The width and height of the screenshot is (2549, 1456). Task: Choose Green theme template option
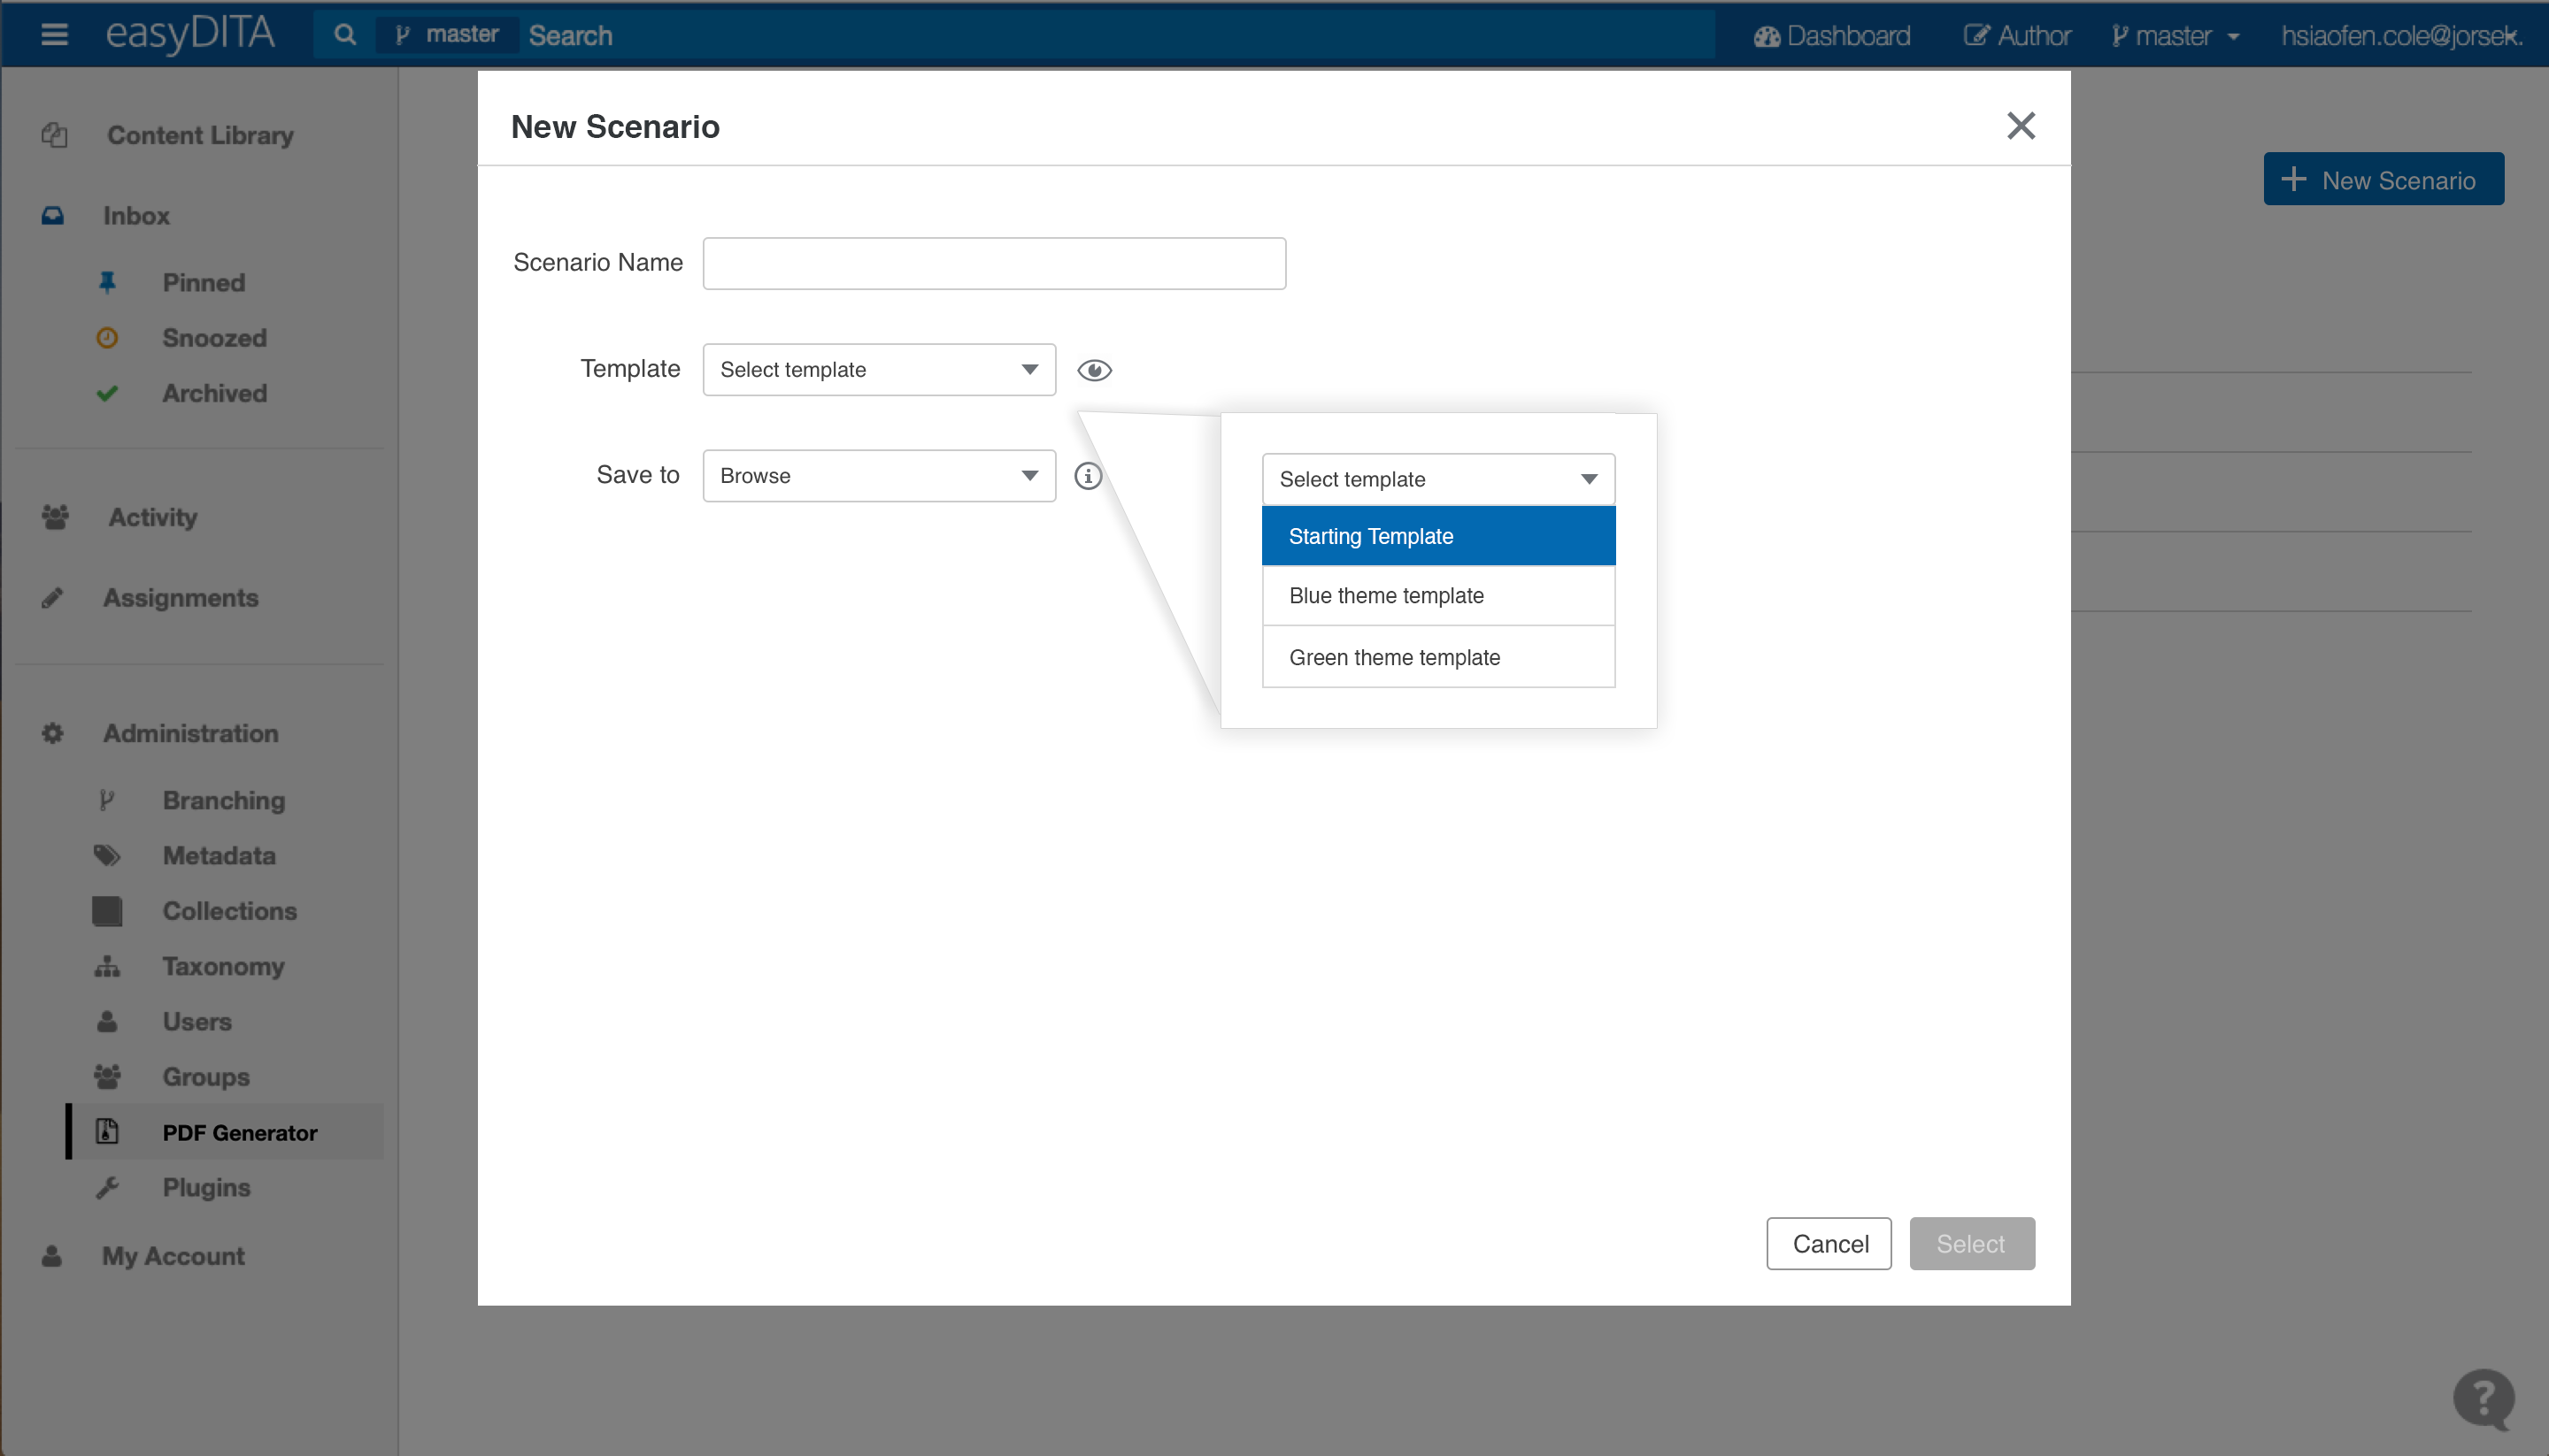pos(1438,657)
